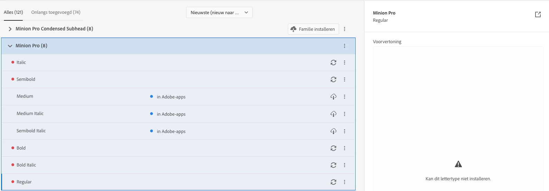Screen dimensions: 549x191
Task: Click 'in Adobe-apps' status for Medium Italic
Action: click(171, 114)
